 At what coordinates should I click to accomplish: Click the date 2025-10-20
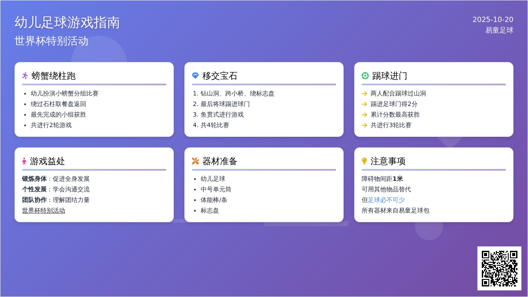[493, 20]
